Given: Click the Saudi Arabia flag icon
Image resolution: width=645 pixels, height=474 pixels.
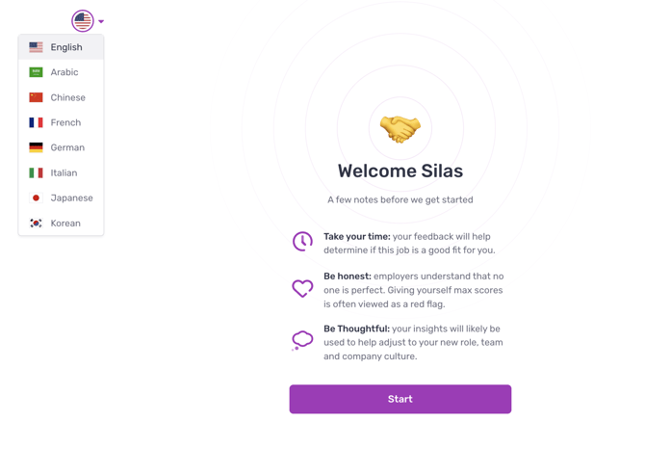Looking at the screenshot, I should 36,72.
